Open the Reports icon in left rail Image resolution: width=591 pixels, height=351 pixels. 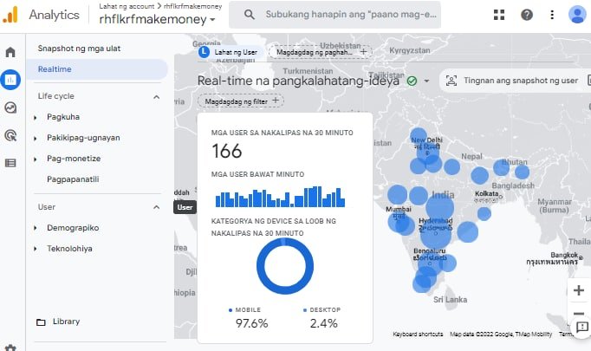pos(10,80)
